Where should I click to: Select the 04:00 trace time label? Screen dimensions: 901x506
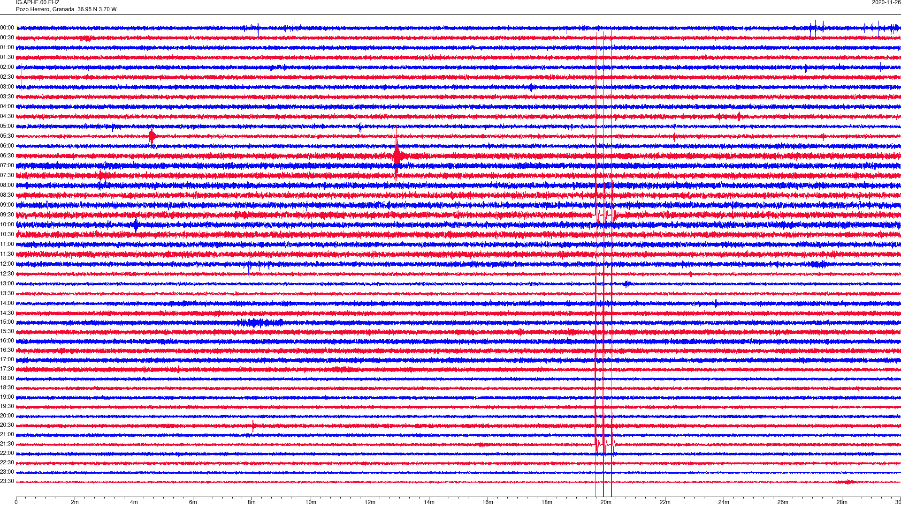7,106
